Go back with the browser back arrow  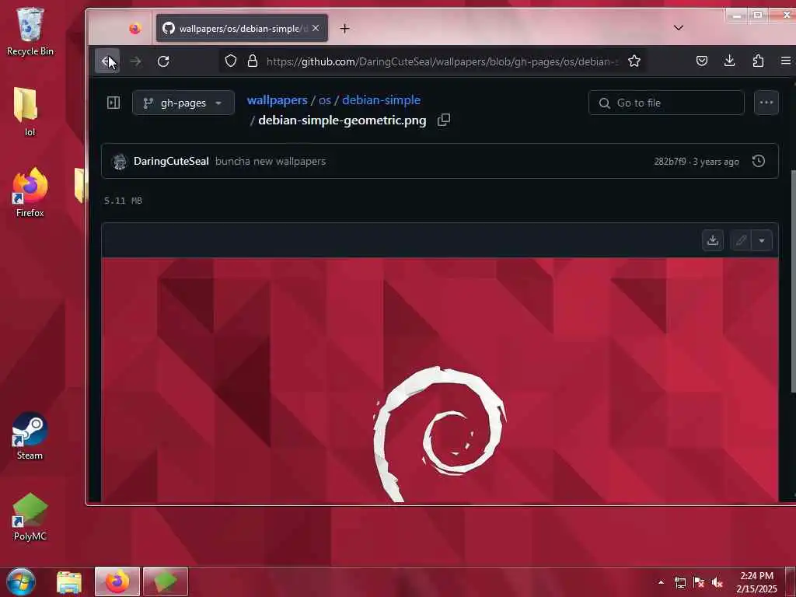107,61
